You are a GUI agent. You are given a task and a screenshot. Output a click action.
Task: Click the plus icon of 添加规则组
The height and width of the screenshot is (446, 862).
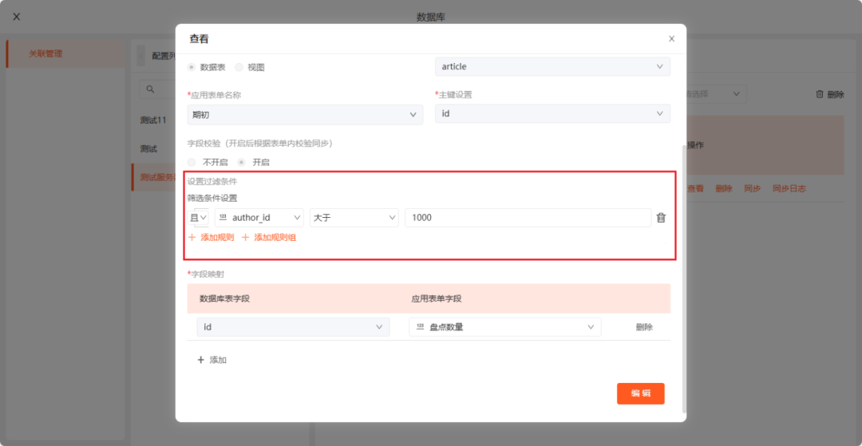tap(245, 238)
